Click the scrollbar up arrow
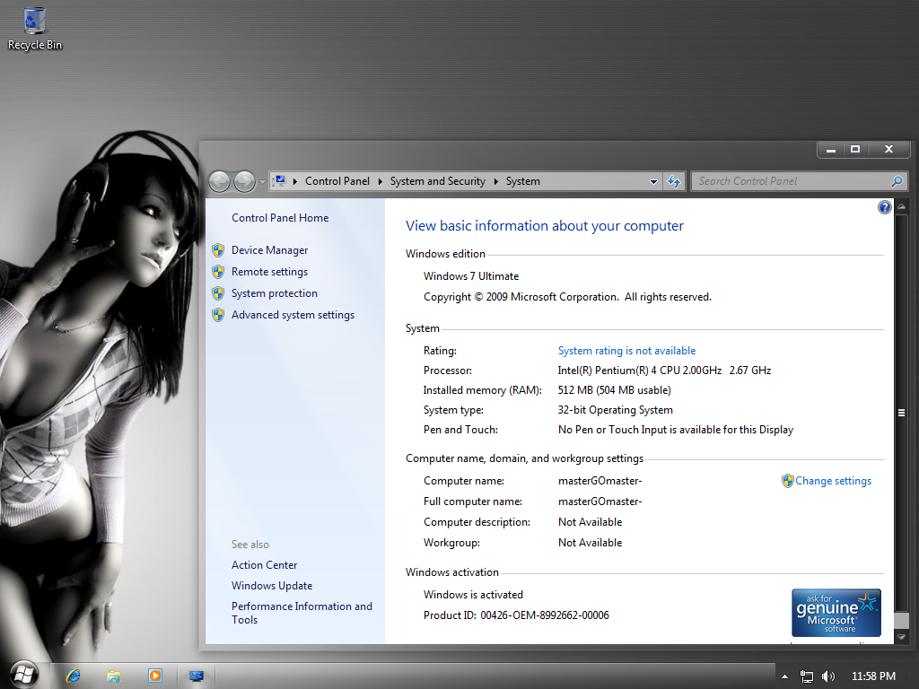The image size is (919, 689). pos(901,207)
